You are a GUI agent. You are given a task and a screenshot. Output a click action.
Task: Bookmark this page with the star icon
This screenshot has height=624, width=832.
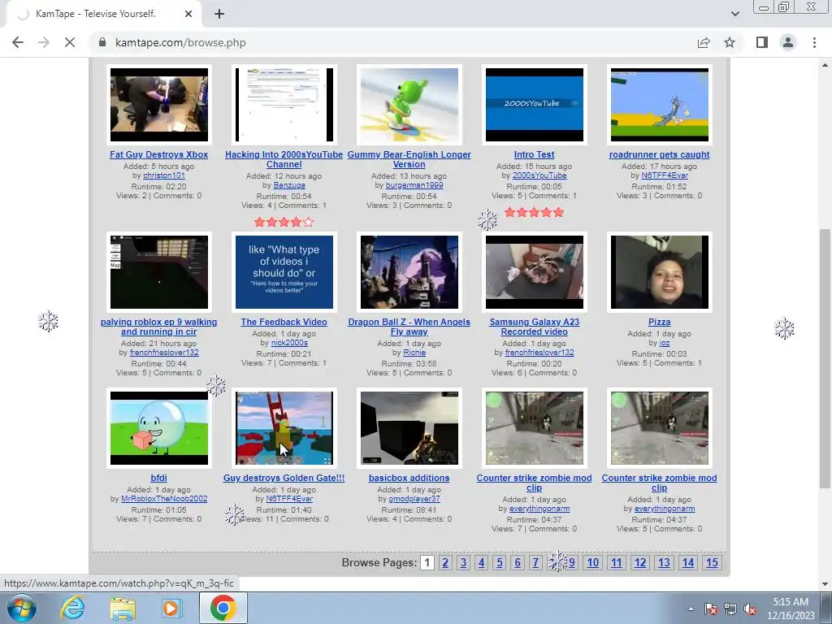point(730,42)
